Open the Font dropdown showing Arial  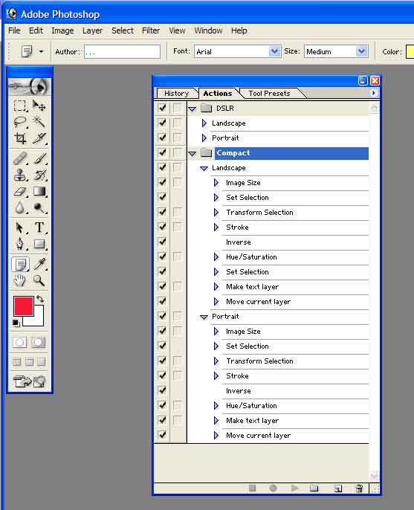(274, 51)
